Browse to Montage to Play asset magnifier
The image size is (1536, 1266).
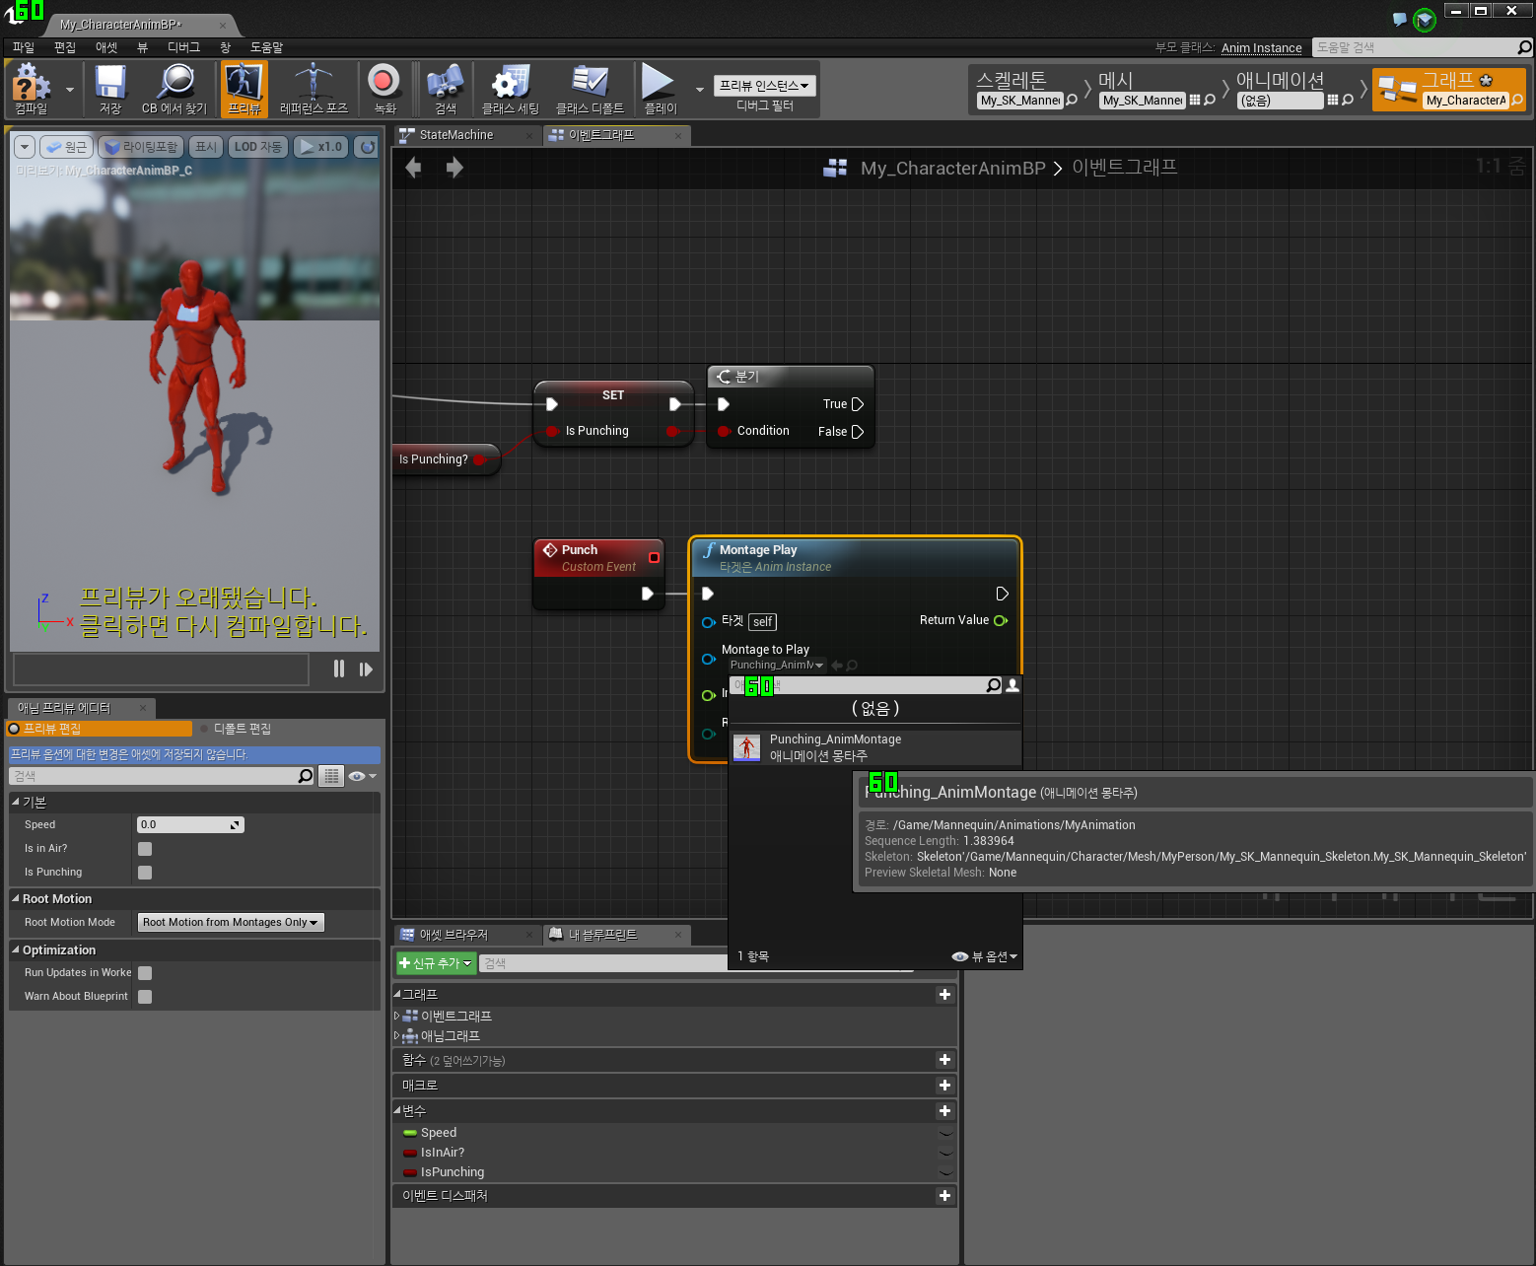point(853,666)
